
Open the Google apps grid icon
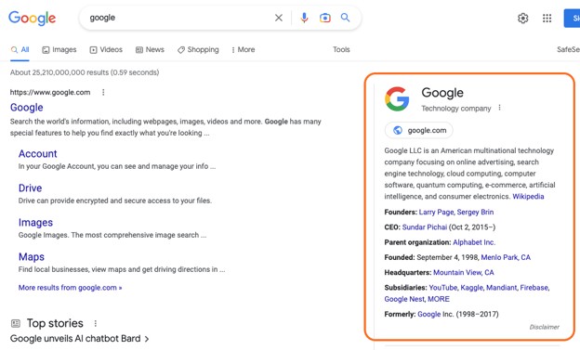point(547,19)
